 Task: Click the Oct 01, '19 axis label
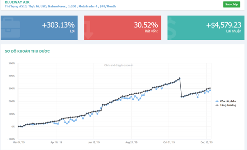169,142
